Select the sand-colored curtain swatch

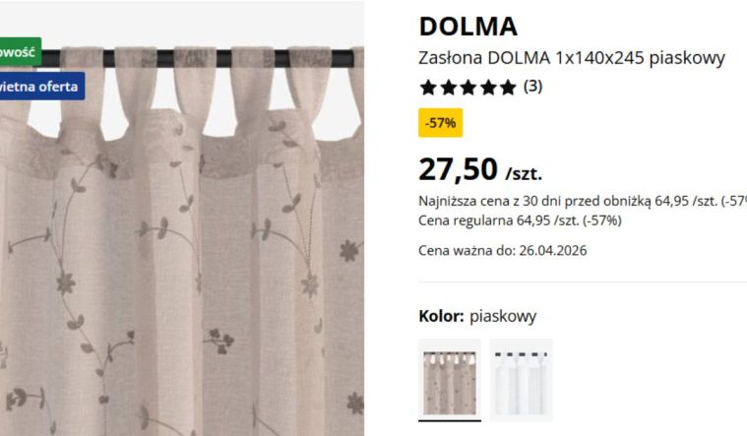coord(450,380)
